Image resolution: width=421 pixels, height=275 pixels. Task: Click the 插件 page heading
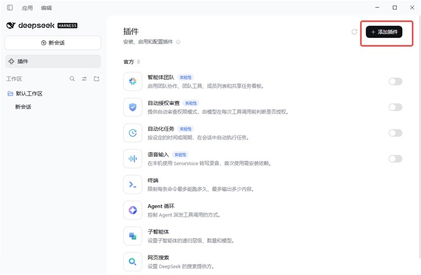tap(131, 31)
